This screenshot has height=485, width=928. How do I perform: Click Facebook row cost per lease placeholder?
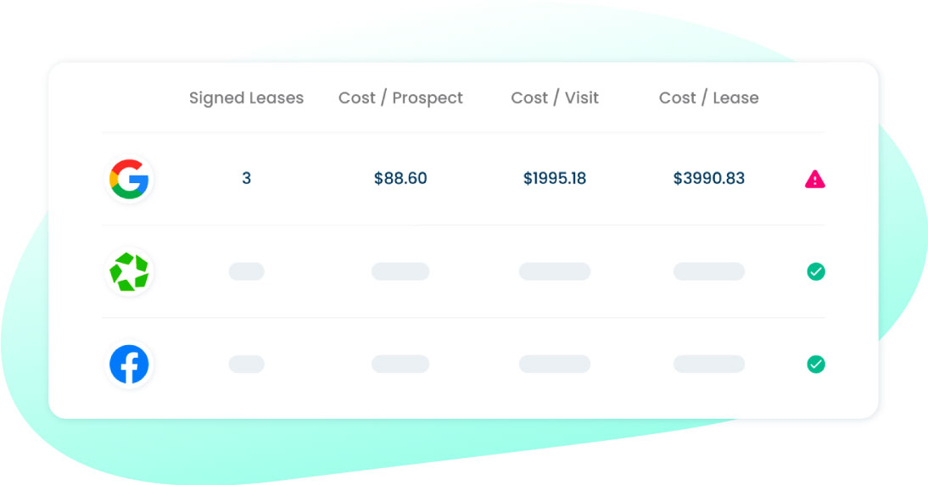709,365
